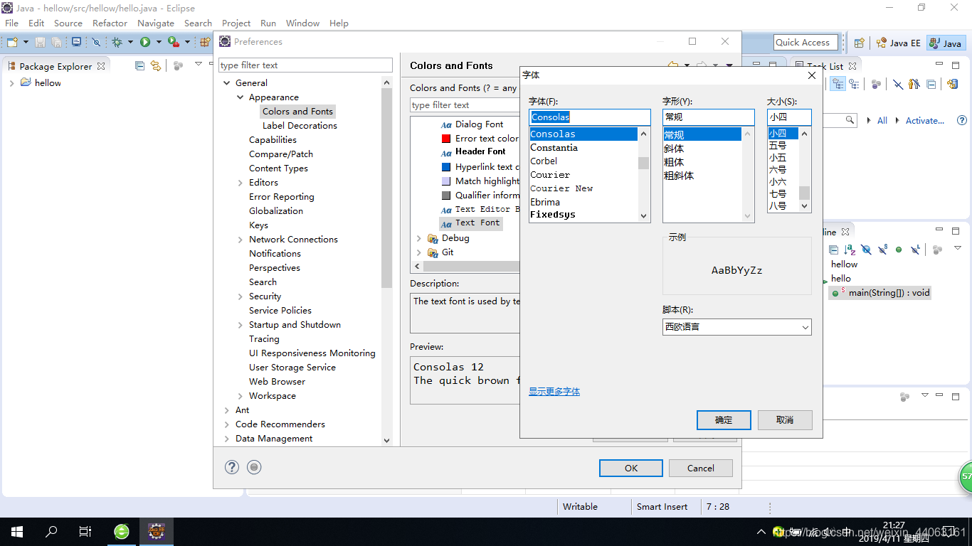
Task: Open Task View on the taskbar
Action: click(x=85, y=531)
